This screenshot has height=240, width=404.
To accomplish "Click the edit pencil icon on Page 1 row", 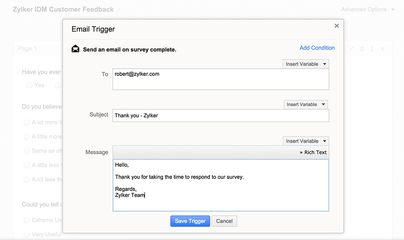I will click(x=352, y=48).
